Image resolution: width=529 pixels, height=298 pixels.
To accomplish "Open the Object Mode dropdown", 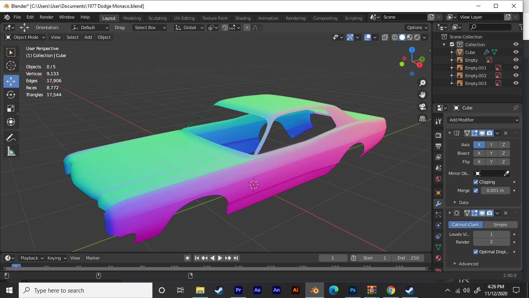I will tap(25, 37).
